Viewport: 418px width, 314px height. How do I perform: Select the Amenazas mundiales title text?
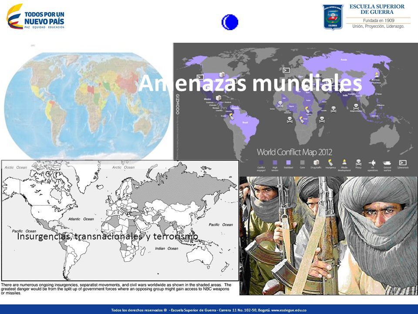[250, 83]
